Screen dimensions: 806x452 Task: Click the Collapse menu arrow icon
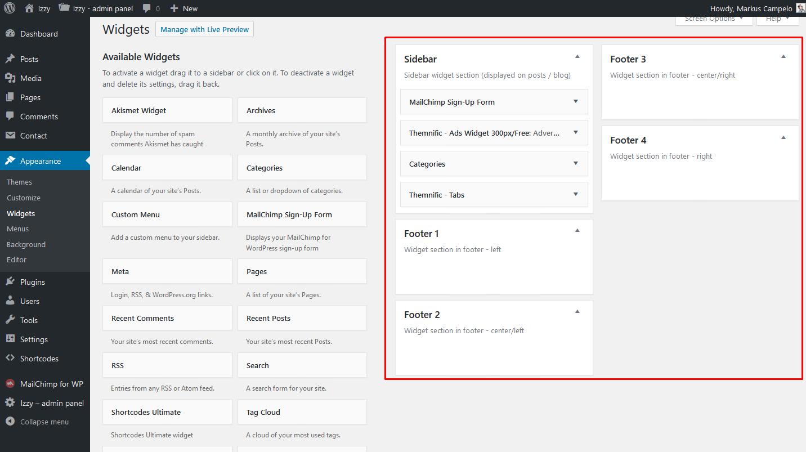[x=10, y=422]
